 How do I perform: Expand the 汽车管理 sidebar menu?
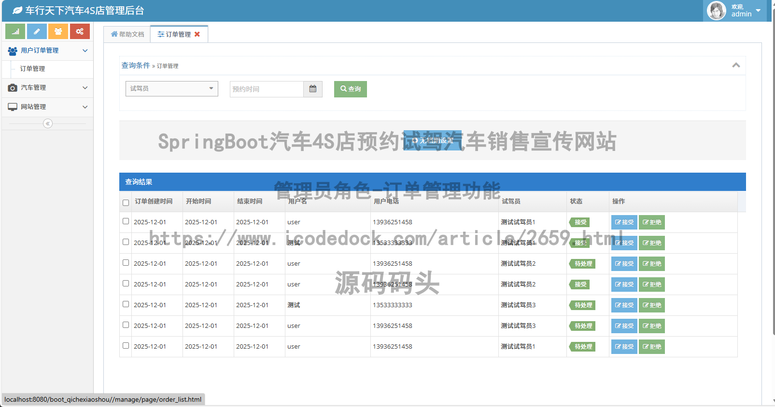[47, 88]
